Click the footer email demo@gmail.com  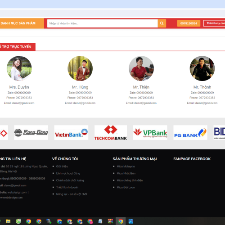click(15, 185)
